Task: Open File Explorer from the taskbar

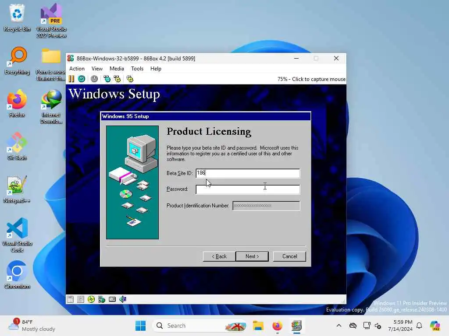Action: point(258,325)
